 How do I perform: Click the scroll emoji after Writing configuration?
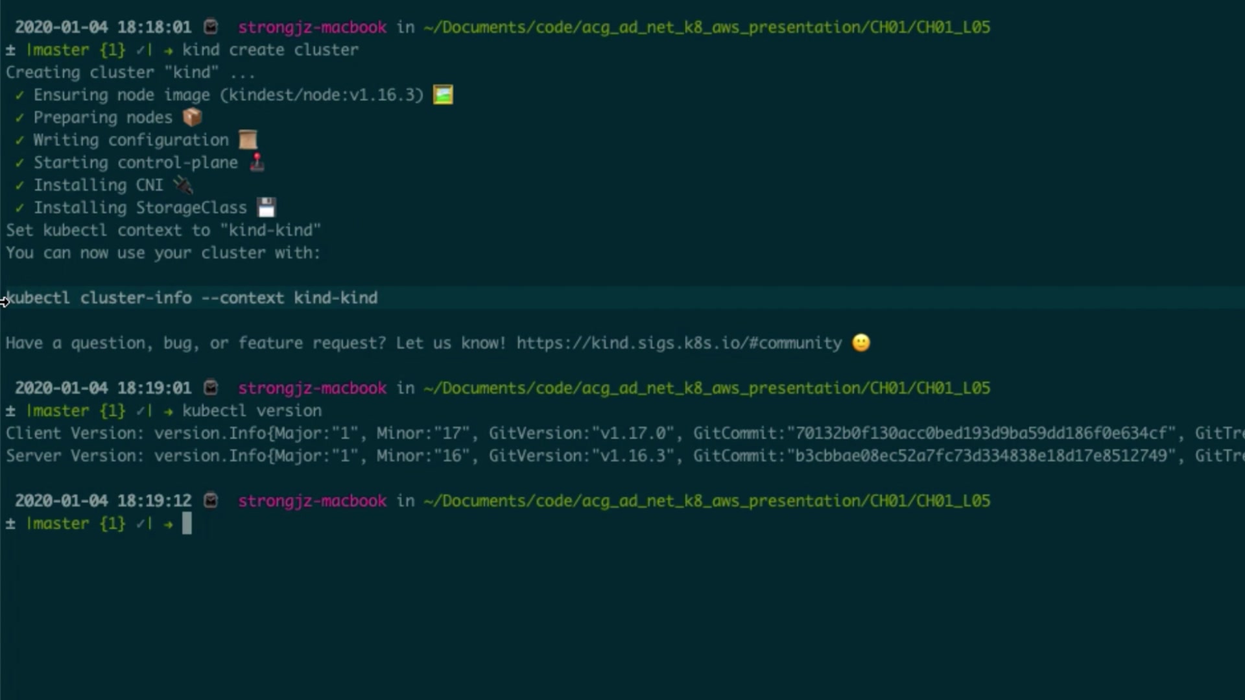[x=248, y=140]
